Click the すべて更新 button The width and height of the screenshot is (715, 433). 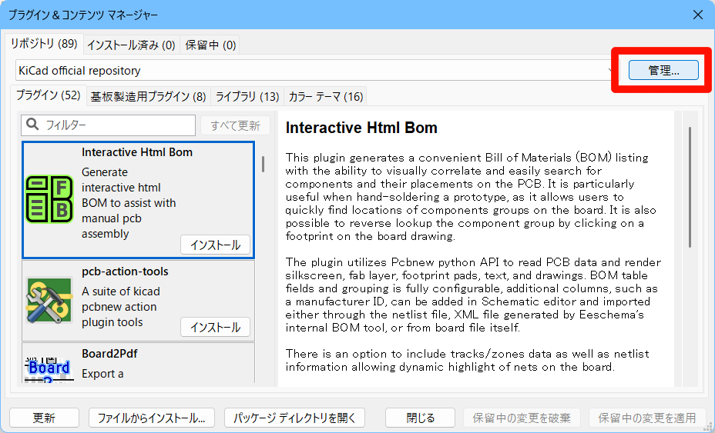[235, 125]
